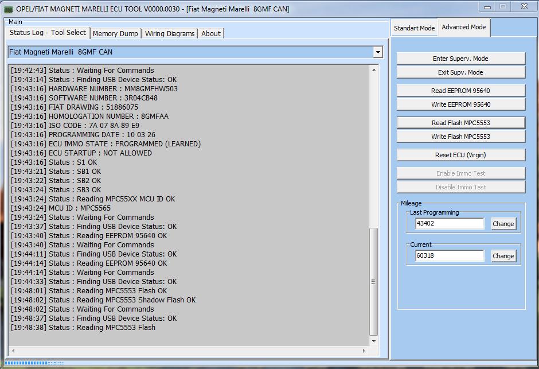Image resolution: width=539 pixels, height=369 pixels.
Task: Select the first log line at 19:42:43
Action: 82,71
